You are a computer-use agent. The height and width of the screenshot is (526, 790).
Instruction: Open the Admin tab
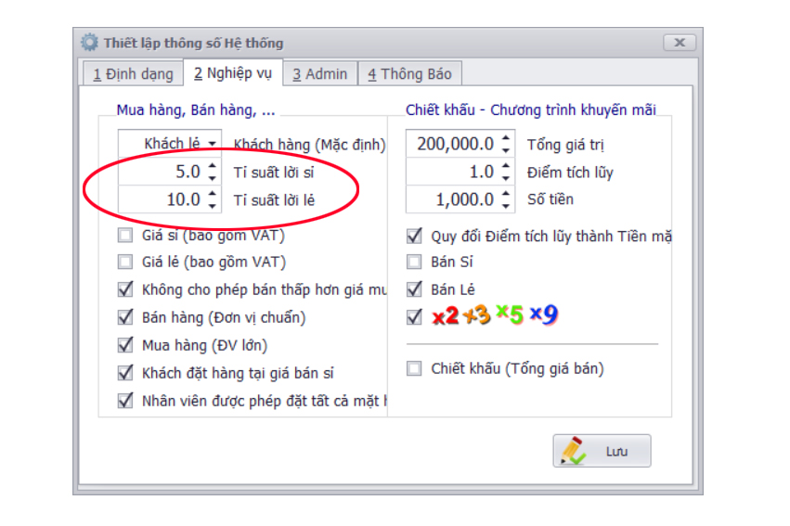pos(319,74)
